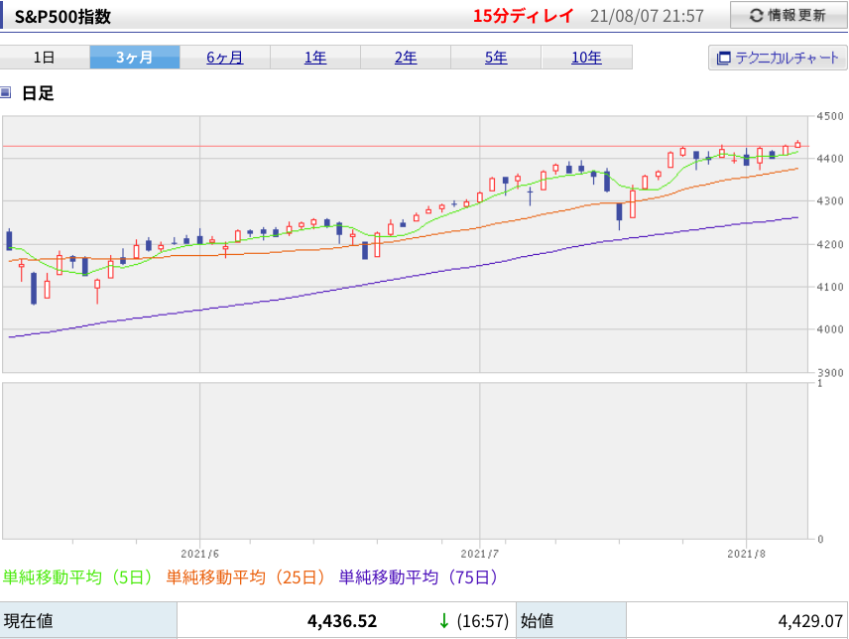Click the 日足 chart heading
849x639 pixels.
pyautogui.click(x=38, y=93)
